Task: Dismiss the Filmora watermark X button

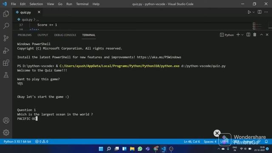Action: [x=217, y=133]
